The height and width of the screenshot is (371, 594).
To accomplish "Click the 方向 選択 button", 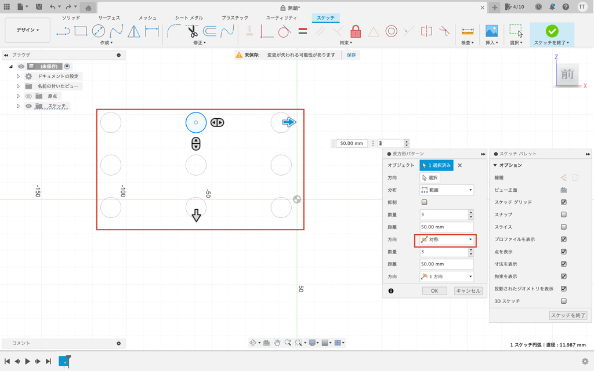I will click(x=430, y=177).
